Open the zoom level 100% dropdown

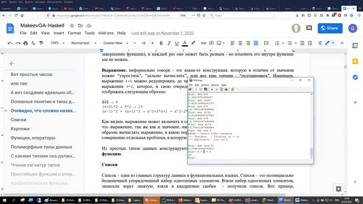(57, 43)
